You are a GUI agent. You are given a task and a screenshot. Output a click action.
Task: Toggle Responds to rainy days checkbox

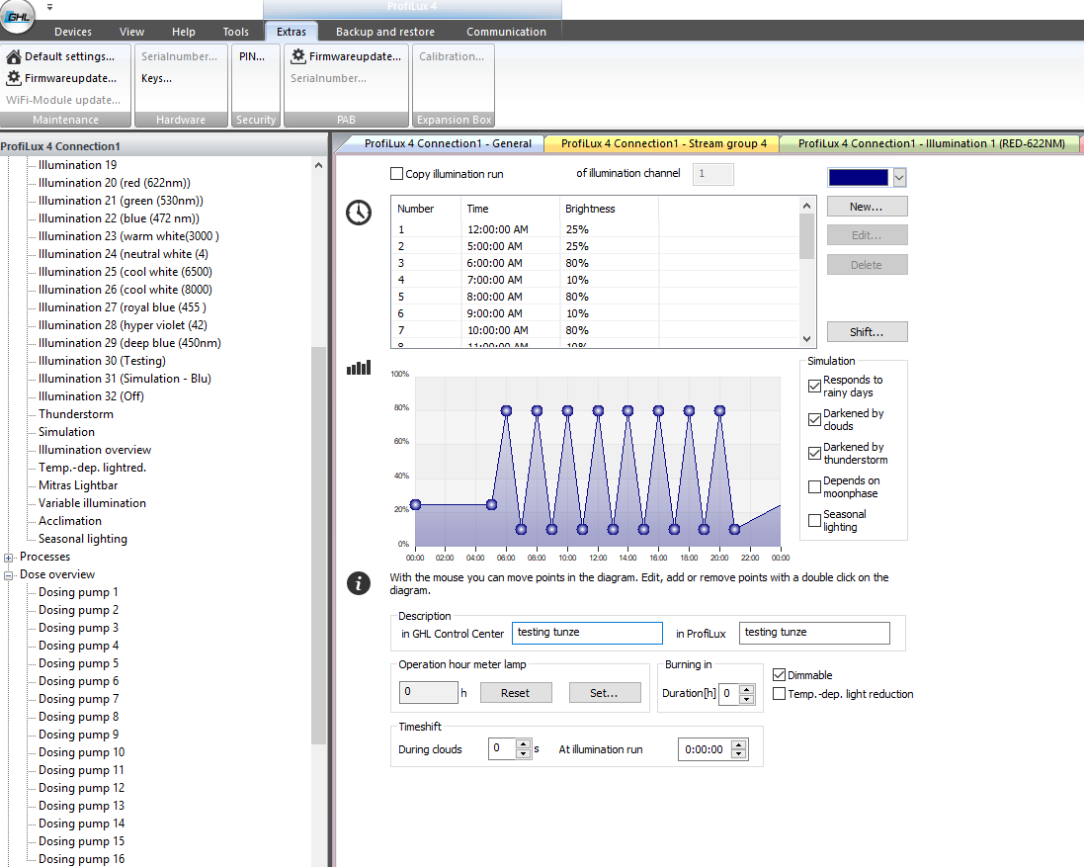click(814, 386)
